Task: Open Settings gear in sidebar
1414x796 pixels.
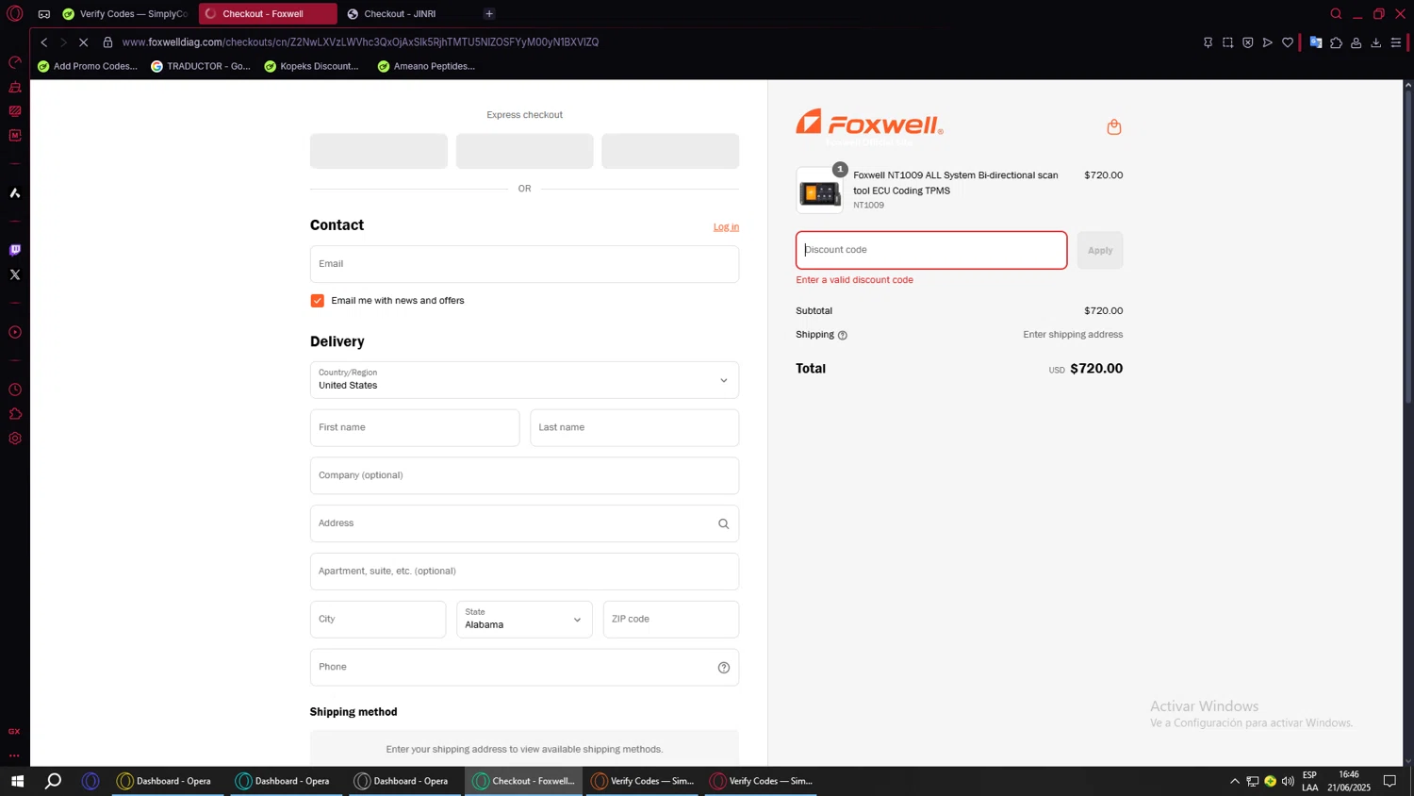Action: (x=15, y=439)
